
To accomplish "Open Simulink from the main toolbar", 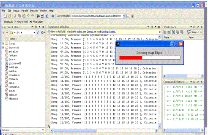I will [x=38, y=16].
